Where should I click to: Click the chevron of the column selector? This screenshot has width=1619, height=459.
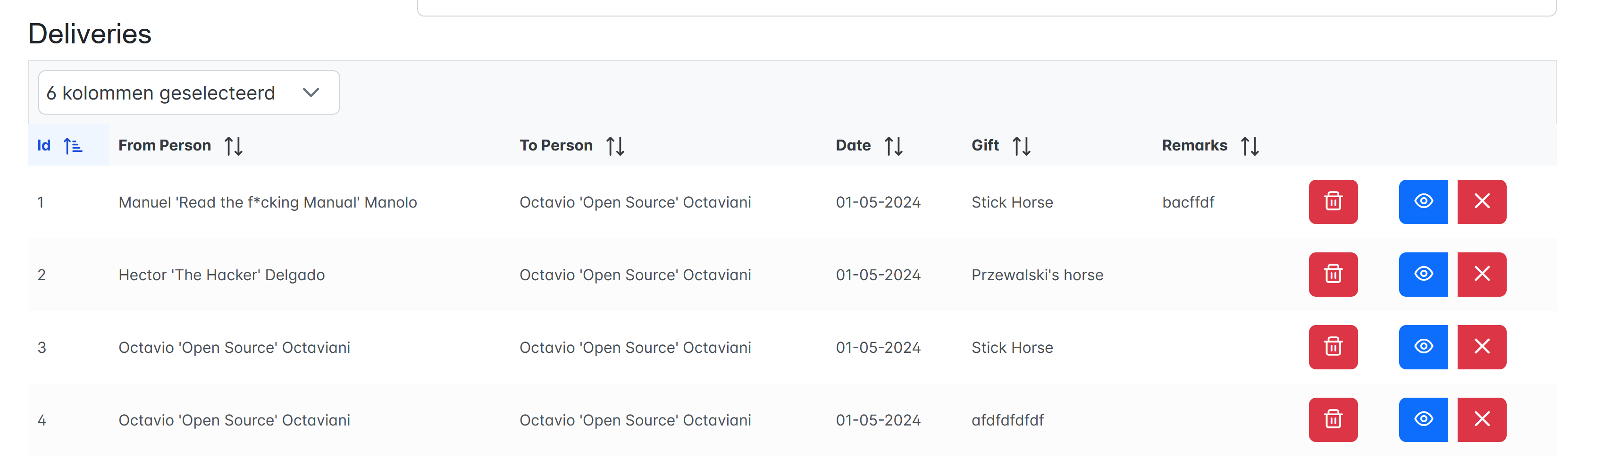click(x=311, y=92)
